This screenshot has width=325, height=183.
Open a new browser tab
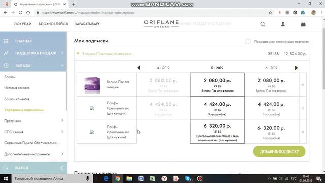pos(74,4)
